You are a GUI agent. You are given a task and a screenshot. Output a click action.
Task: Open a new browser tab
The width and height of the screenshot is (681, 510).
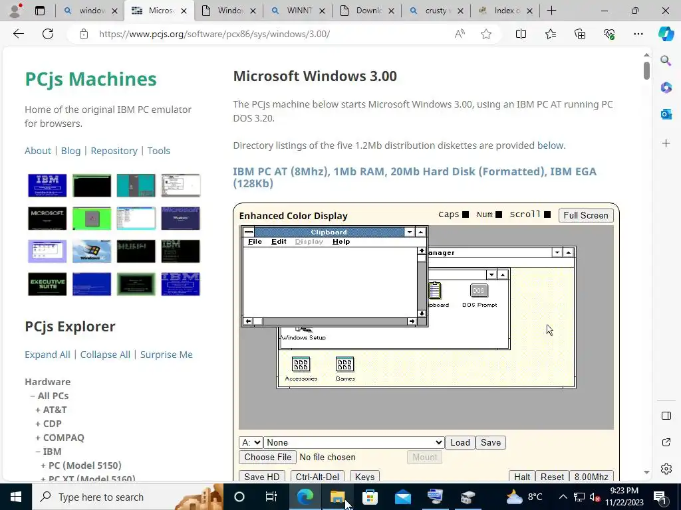[x=551, y=11]
